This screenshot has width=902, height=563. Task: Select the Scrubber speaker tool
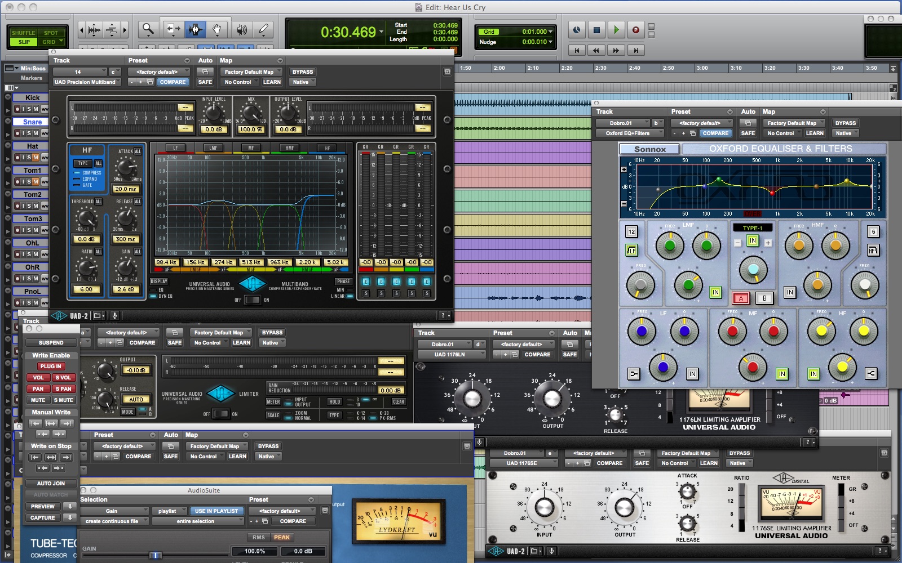click(241, 29)
